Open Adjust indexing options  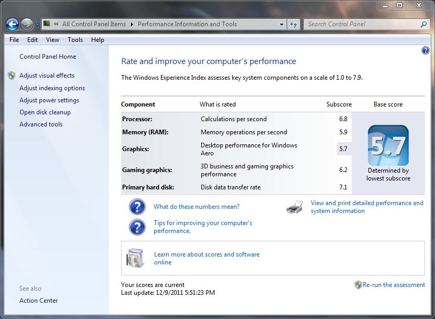click(52, 88)
